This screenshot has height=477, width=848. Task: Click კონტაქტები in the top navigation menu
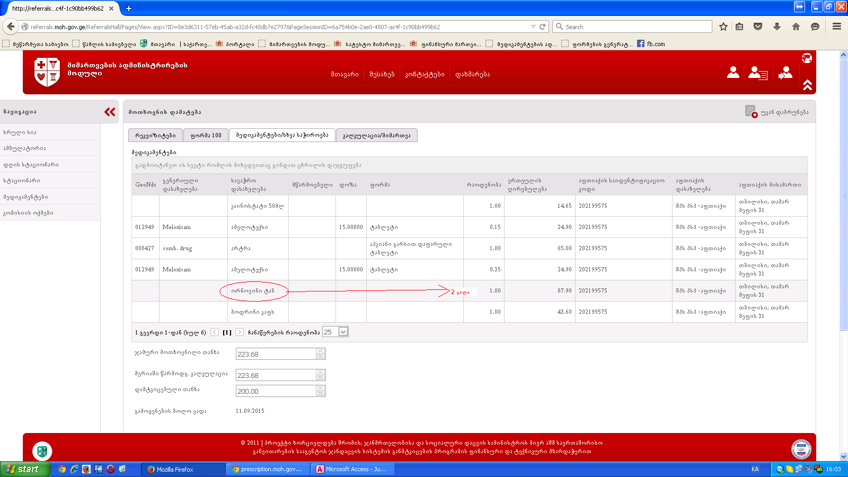pyautogui.click(x=425, y=75)
